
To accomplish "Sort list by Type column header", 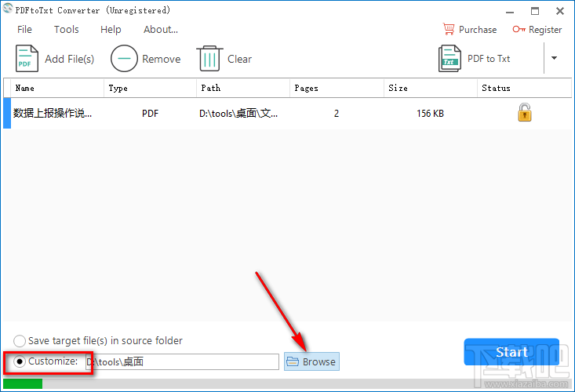I will 151,88.
